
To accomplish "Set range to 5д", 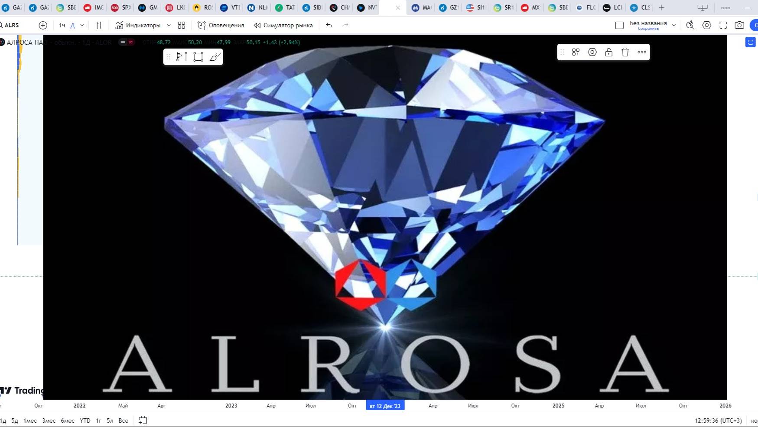I will point(15,420).
